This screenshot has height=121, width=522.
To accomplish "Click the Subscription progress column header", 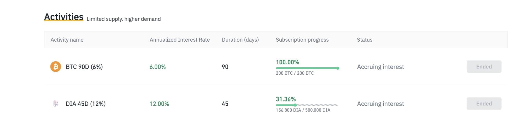I will tap(302, 40).
